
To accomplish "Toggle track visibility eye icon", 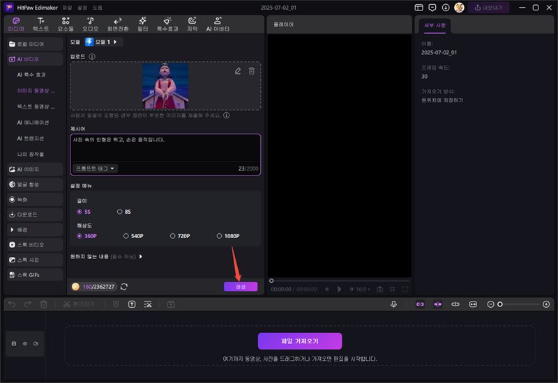I will click(25, 343).
